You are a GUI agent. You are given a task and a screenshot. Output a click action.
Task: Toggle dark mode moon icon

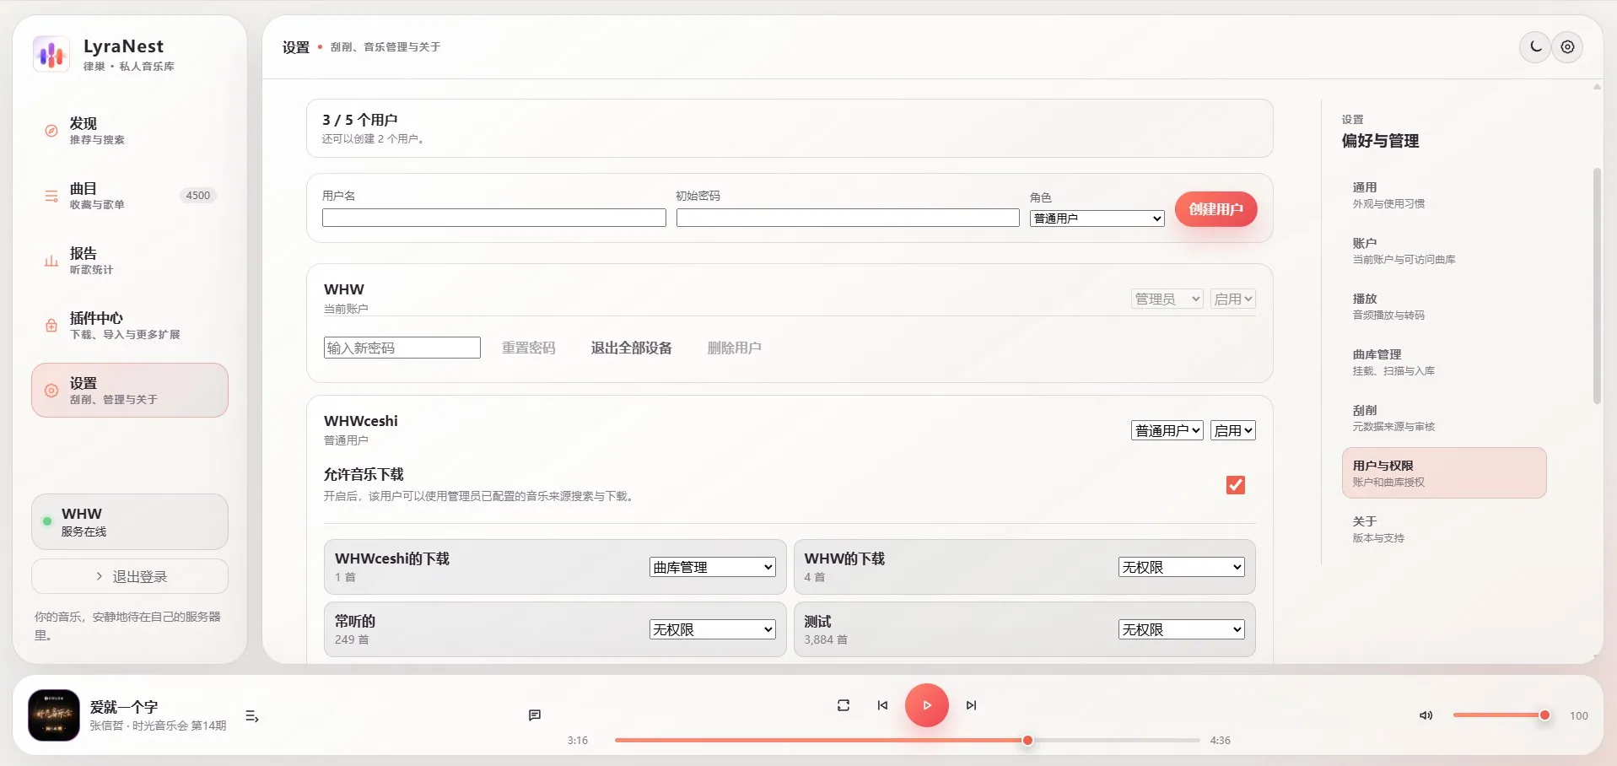[1535, 47]
